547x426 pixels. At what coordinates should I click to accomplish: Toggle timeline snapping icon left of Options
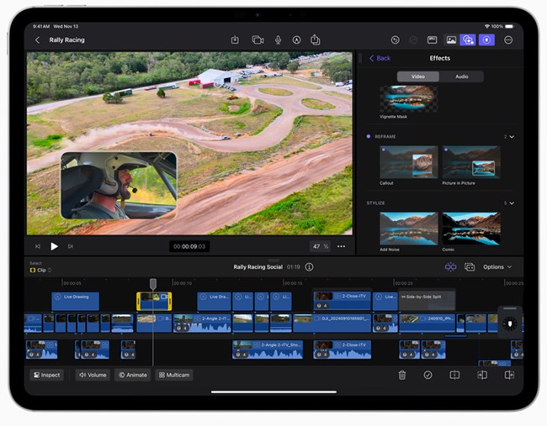pyautogui.click(x=450, y=267)
